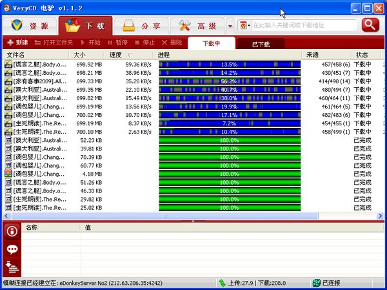Click the eDonkeyServer No2 status bar text

click(x=83, y=283)
